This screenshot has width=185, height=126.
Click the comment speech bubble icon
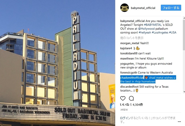tap(131, 98)
